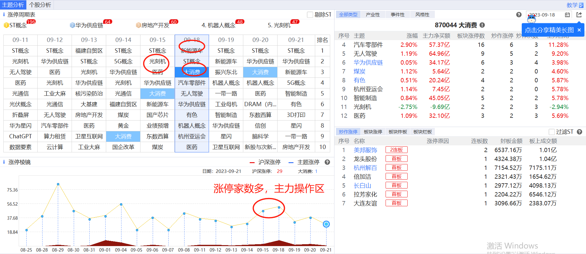Open the 煤炭 theme link in row 7
586x254 pixels.
(x=360, y=71)
